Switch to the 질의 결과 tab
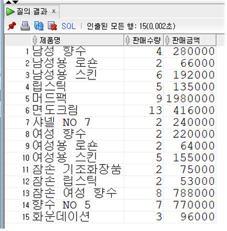Screen dimensions: 227x231 point(32,11)
